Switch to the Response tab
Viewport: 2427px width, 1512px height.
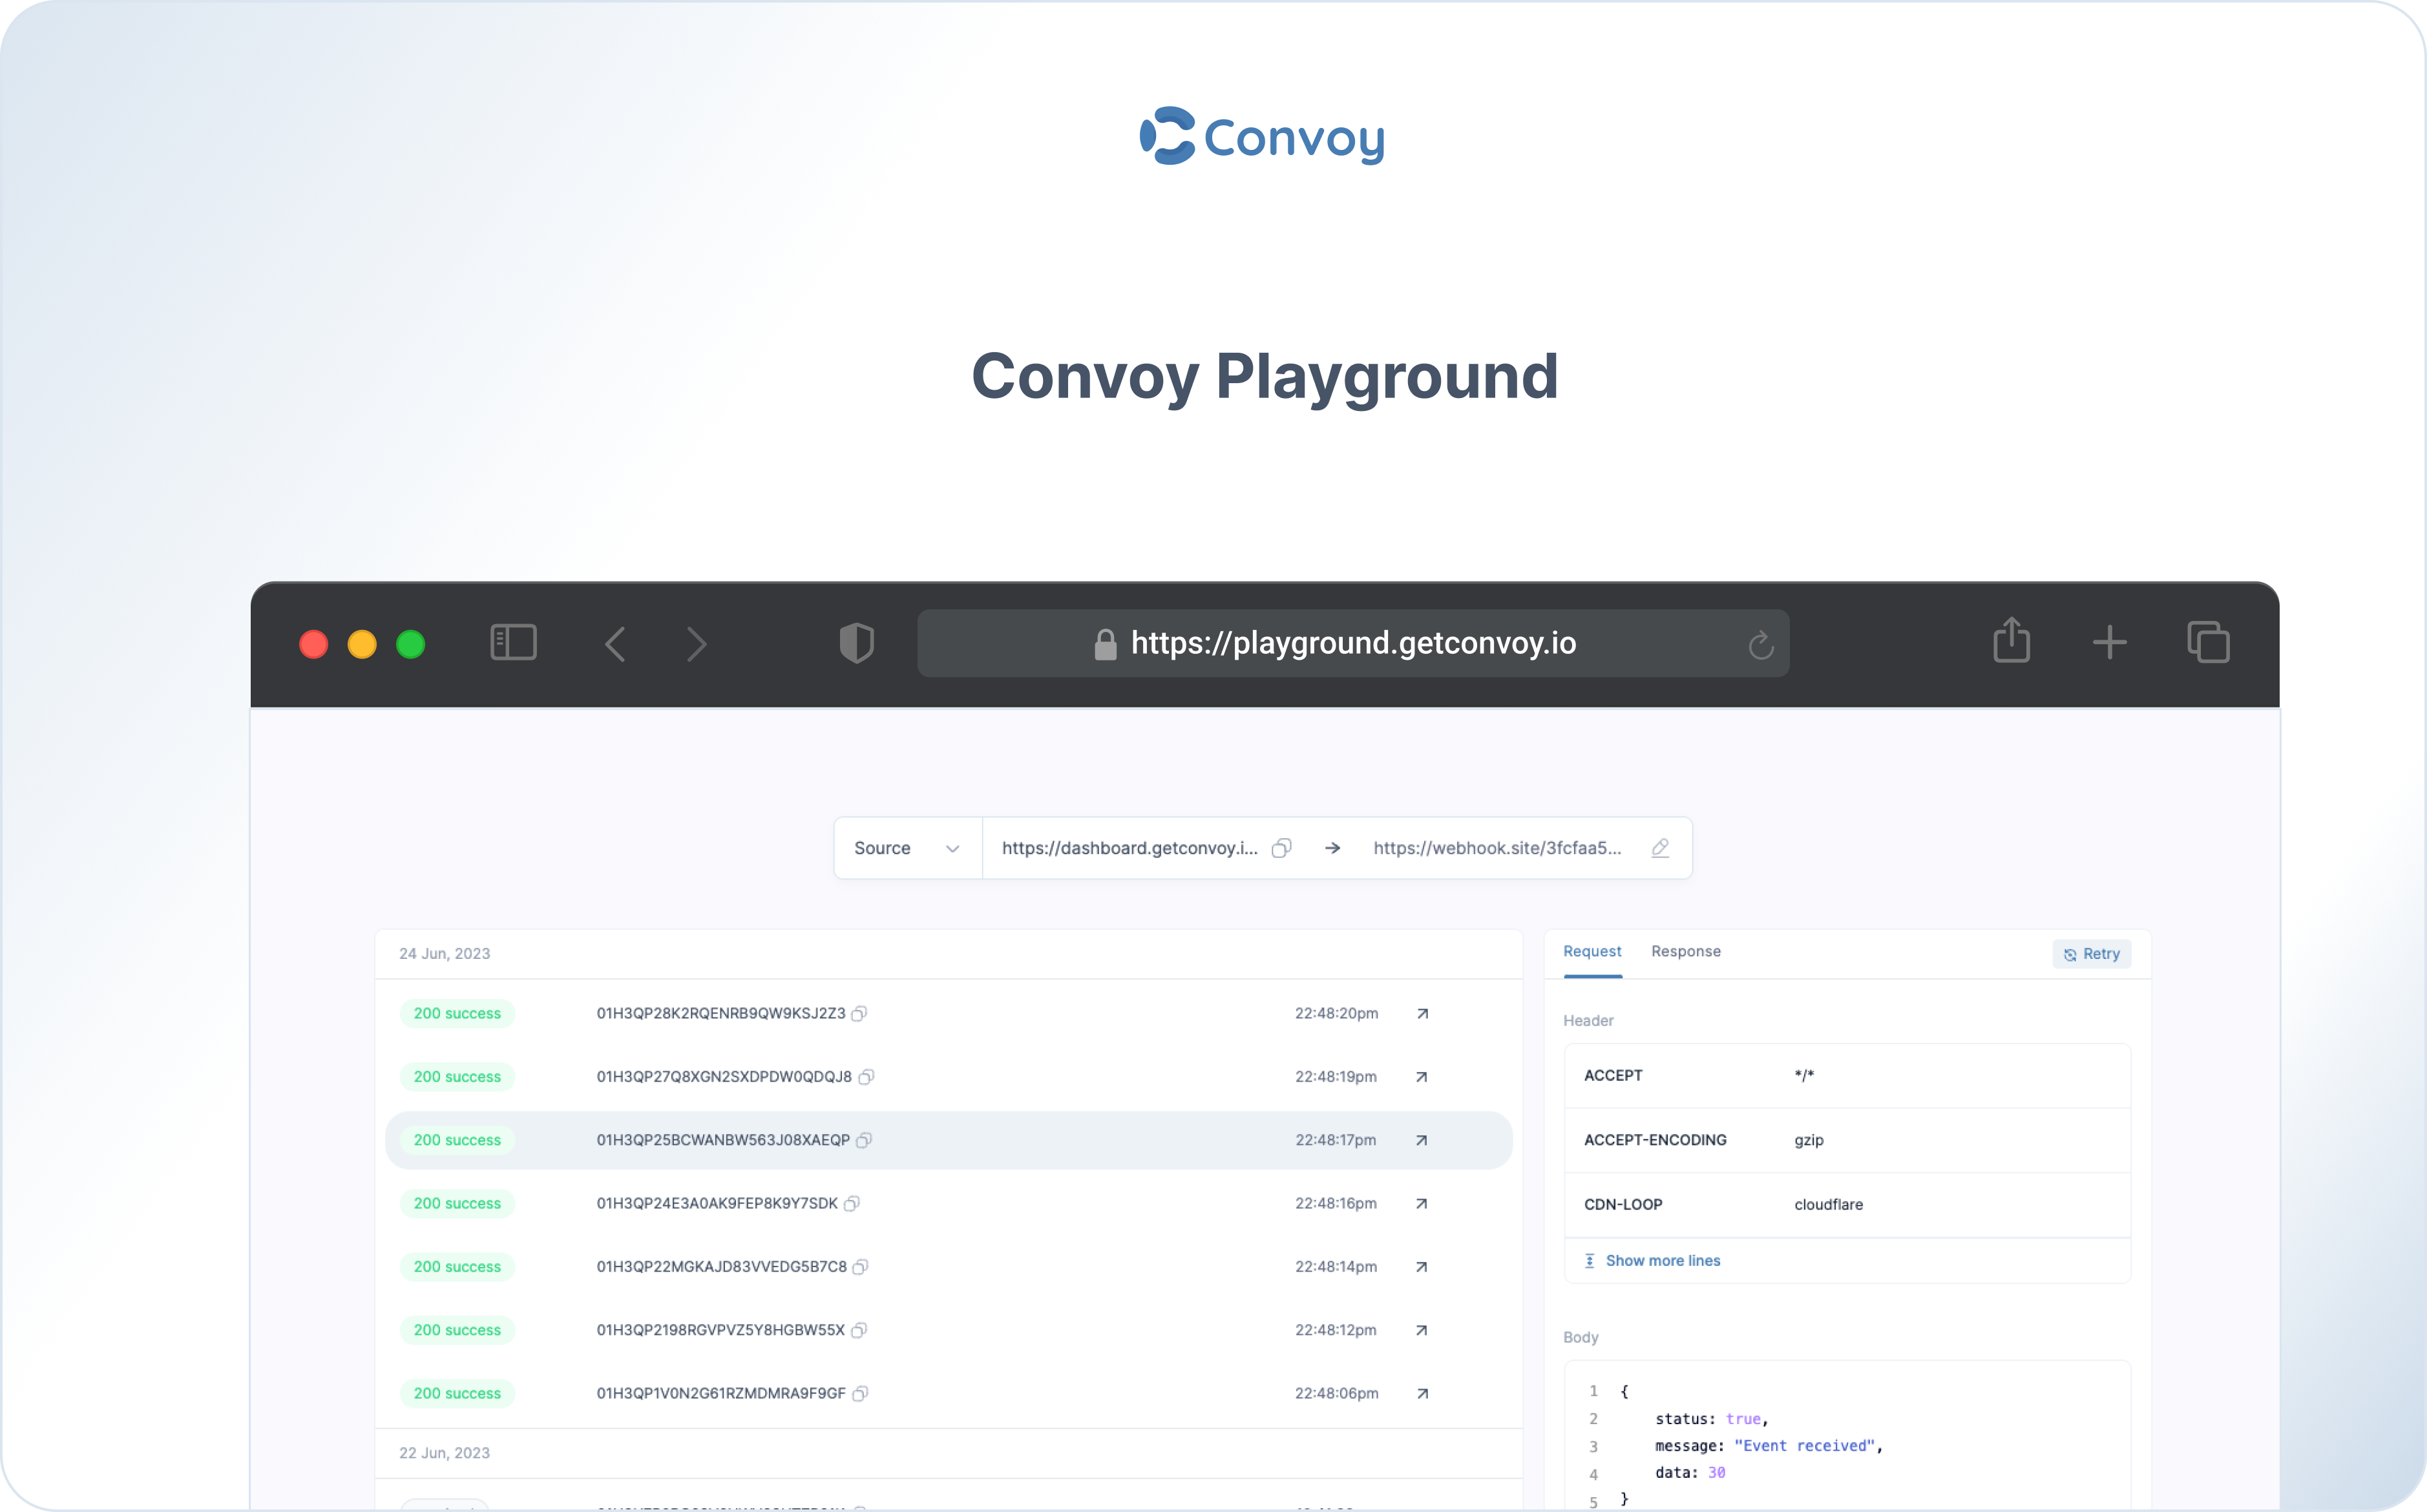[x=1686, y=951]
